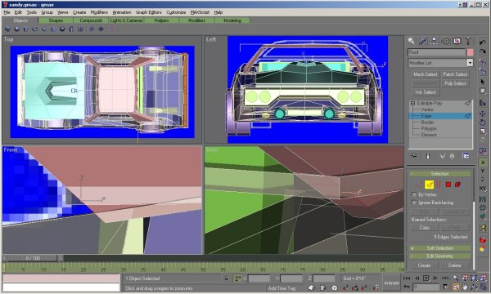Click the Undo arrow icon
The height and width of the screenshot is (294, 491).
point(482,42)
